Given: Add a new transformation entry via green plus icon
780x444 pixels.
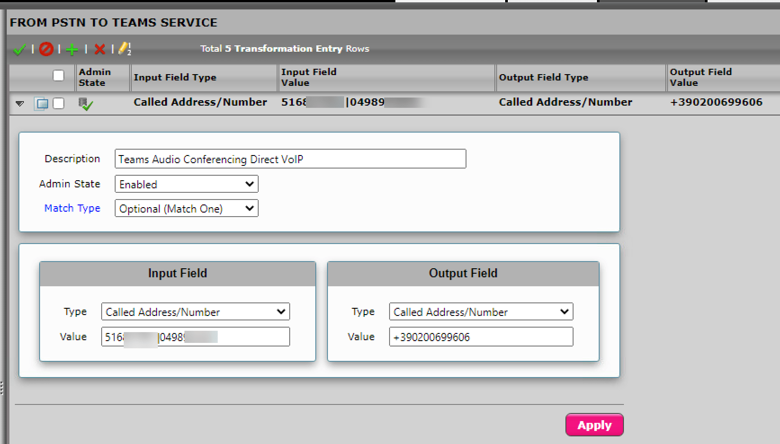Looking at the screenshot, I should point(72,49).
